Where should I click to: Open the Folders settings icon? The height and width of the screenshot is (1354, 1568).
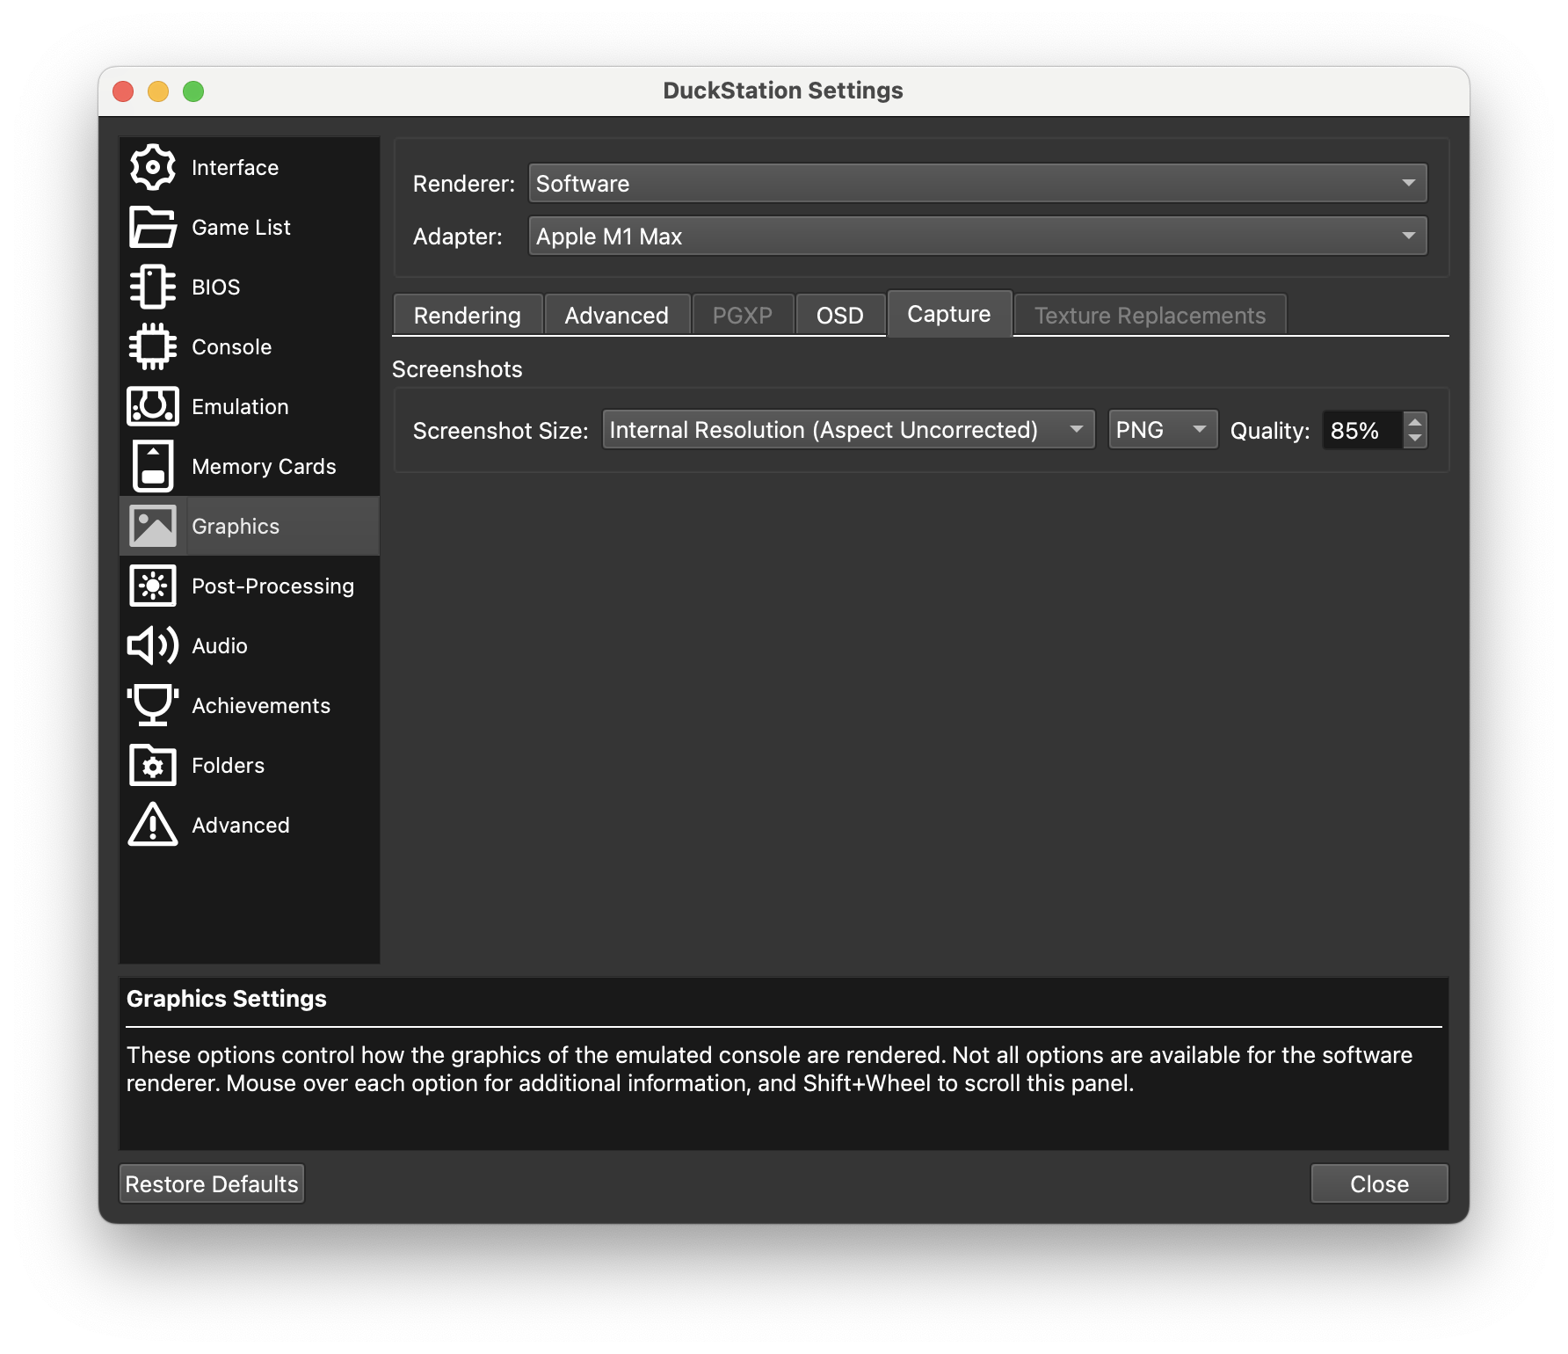tap(153, 765)
